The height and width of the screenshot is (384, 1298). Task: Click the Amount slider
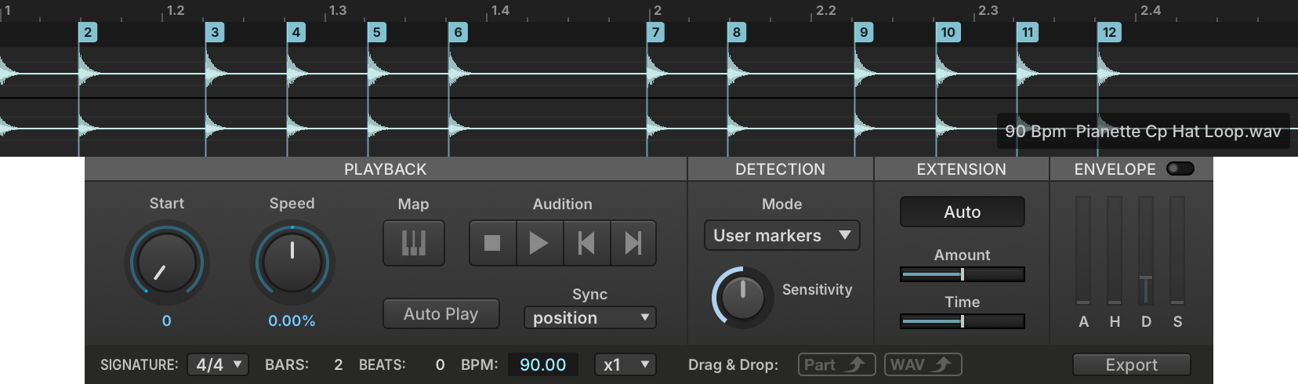pos(962,274)
